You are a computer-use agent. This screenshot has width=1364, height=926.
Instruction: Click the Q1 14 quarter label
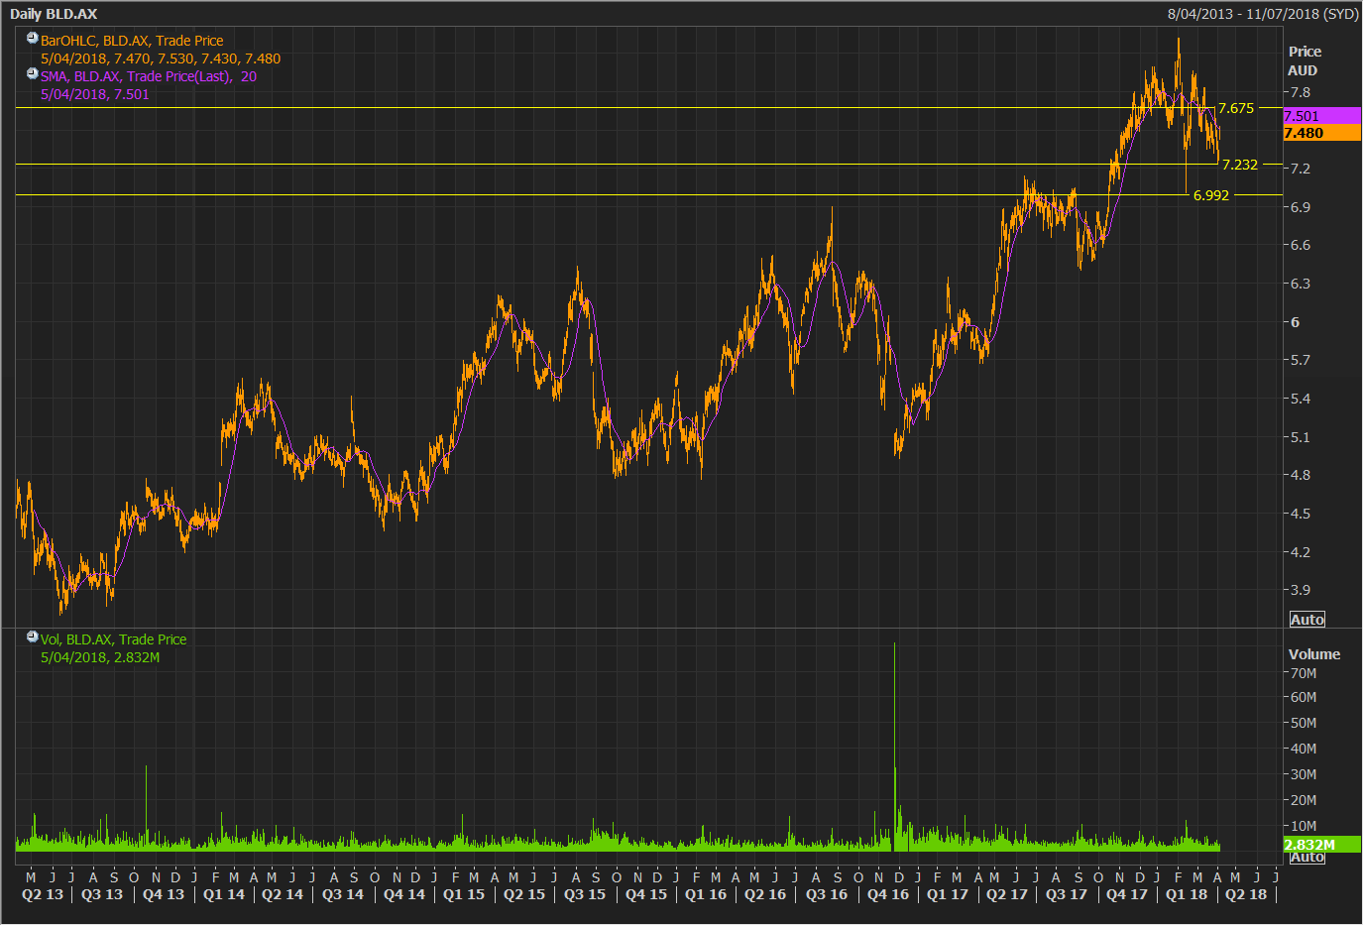(224, 894)
